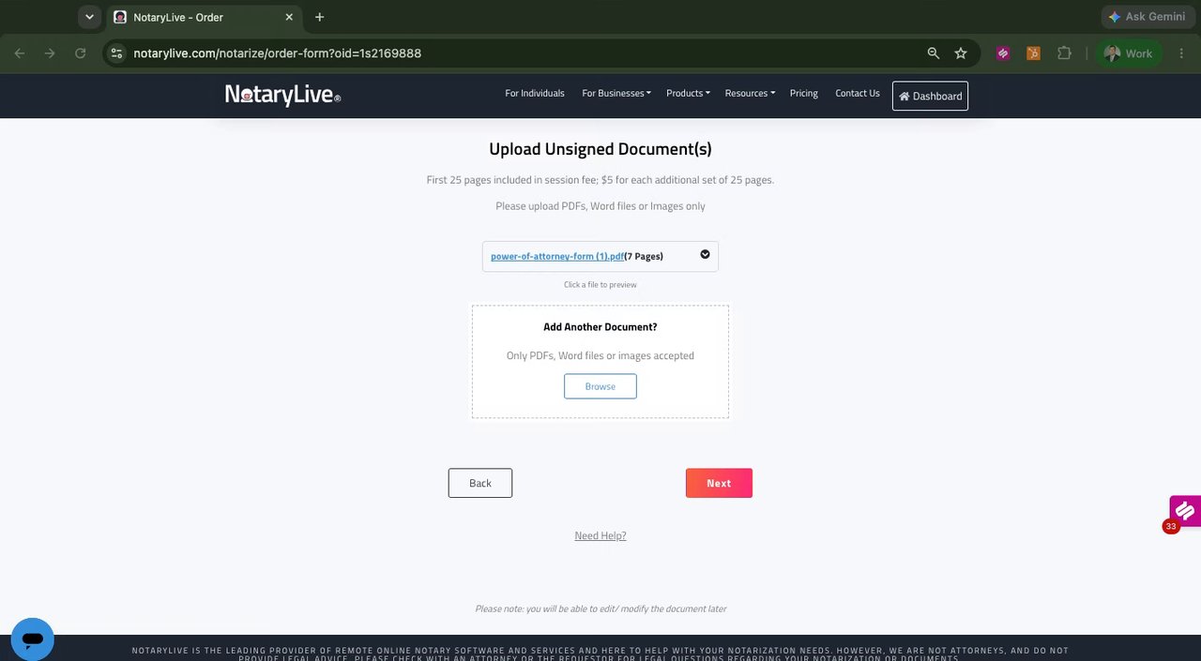
Task: Click the address bar URL
Action: coord(277,53)
